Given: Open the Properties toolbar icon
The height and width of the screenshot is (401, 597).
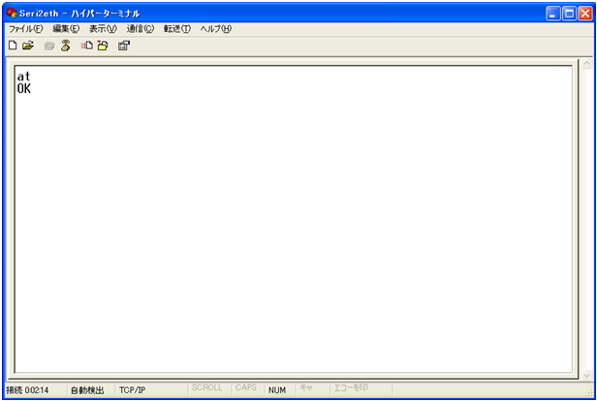Looking at the screenshot, I should click(124, 46).
